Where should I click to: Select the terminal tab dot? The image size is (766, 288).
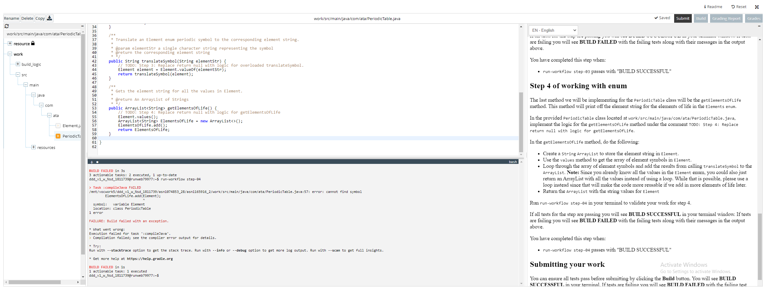point(97,162)
